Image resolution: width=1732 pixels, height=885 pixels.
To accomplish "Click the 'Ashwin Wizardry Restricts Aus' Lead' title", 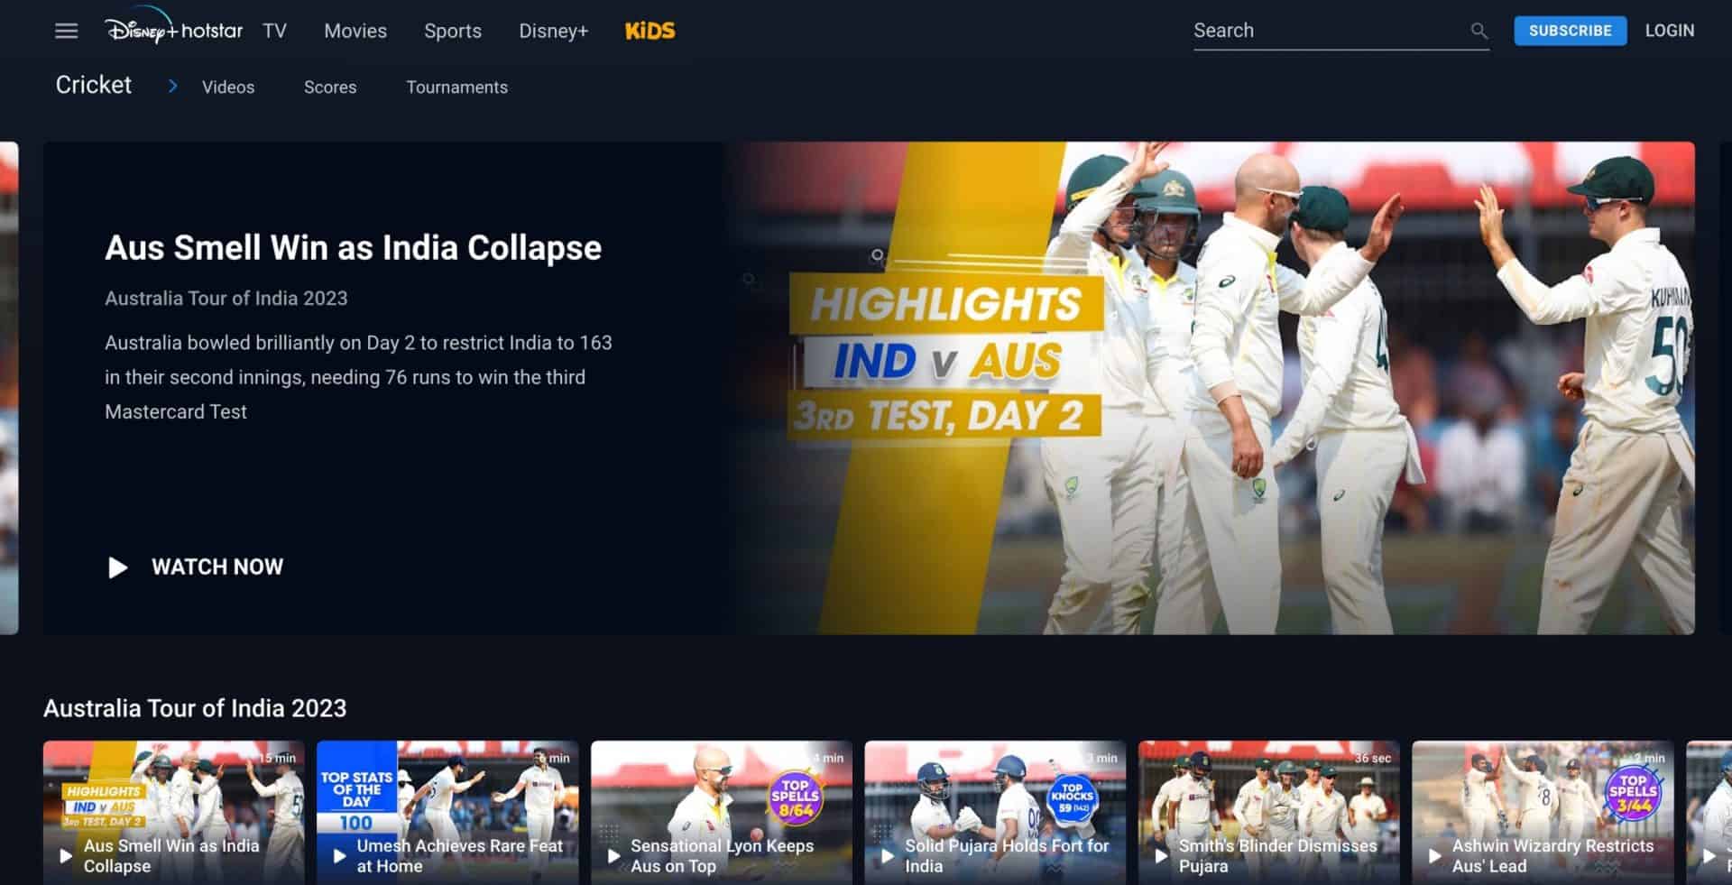I will (1552, 855).
